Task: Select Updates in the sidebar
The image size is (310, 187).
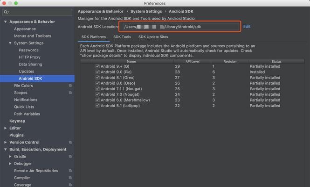Action: coord(27,72)
